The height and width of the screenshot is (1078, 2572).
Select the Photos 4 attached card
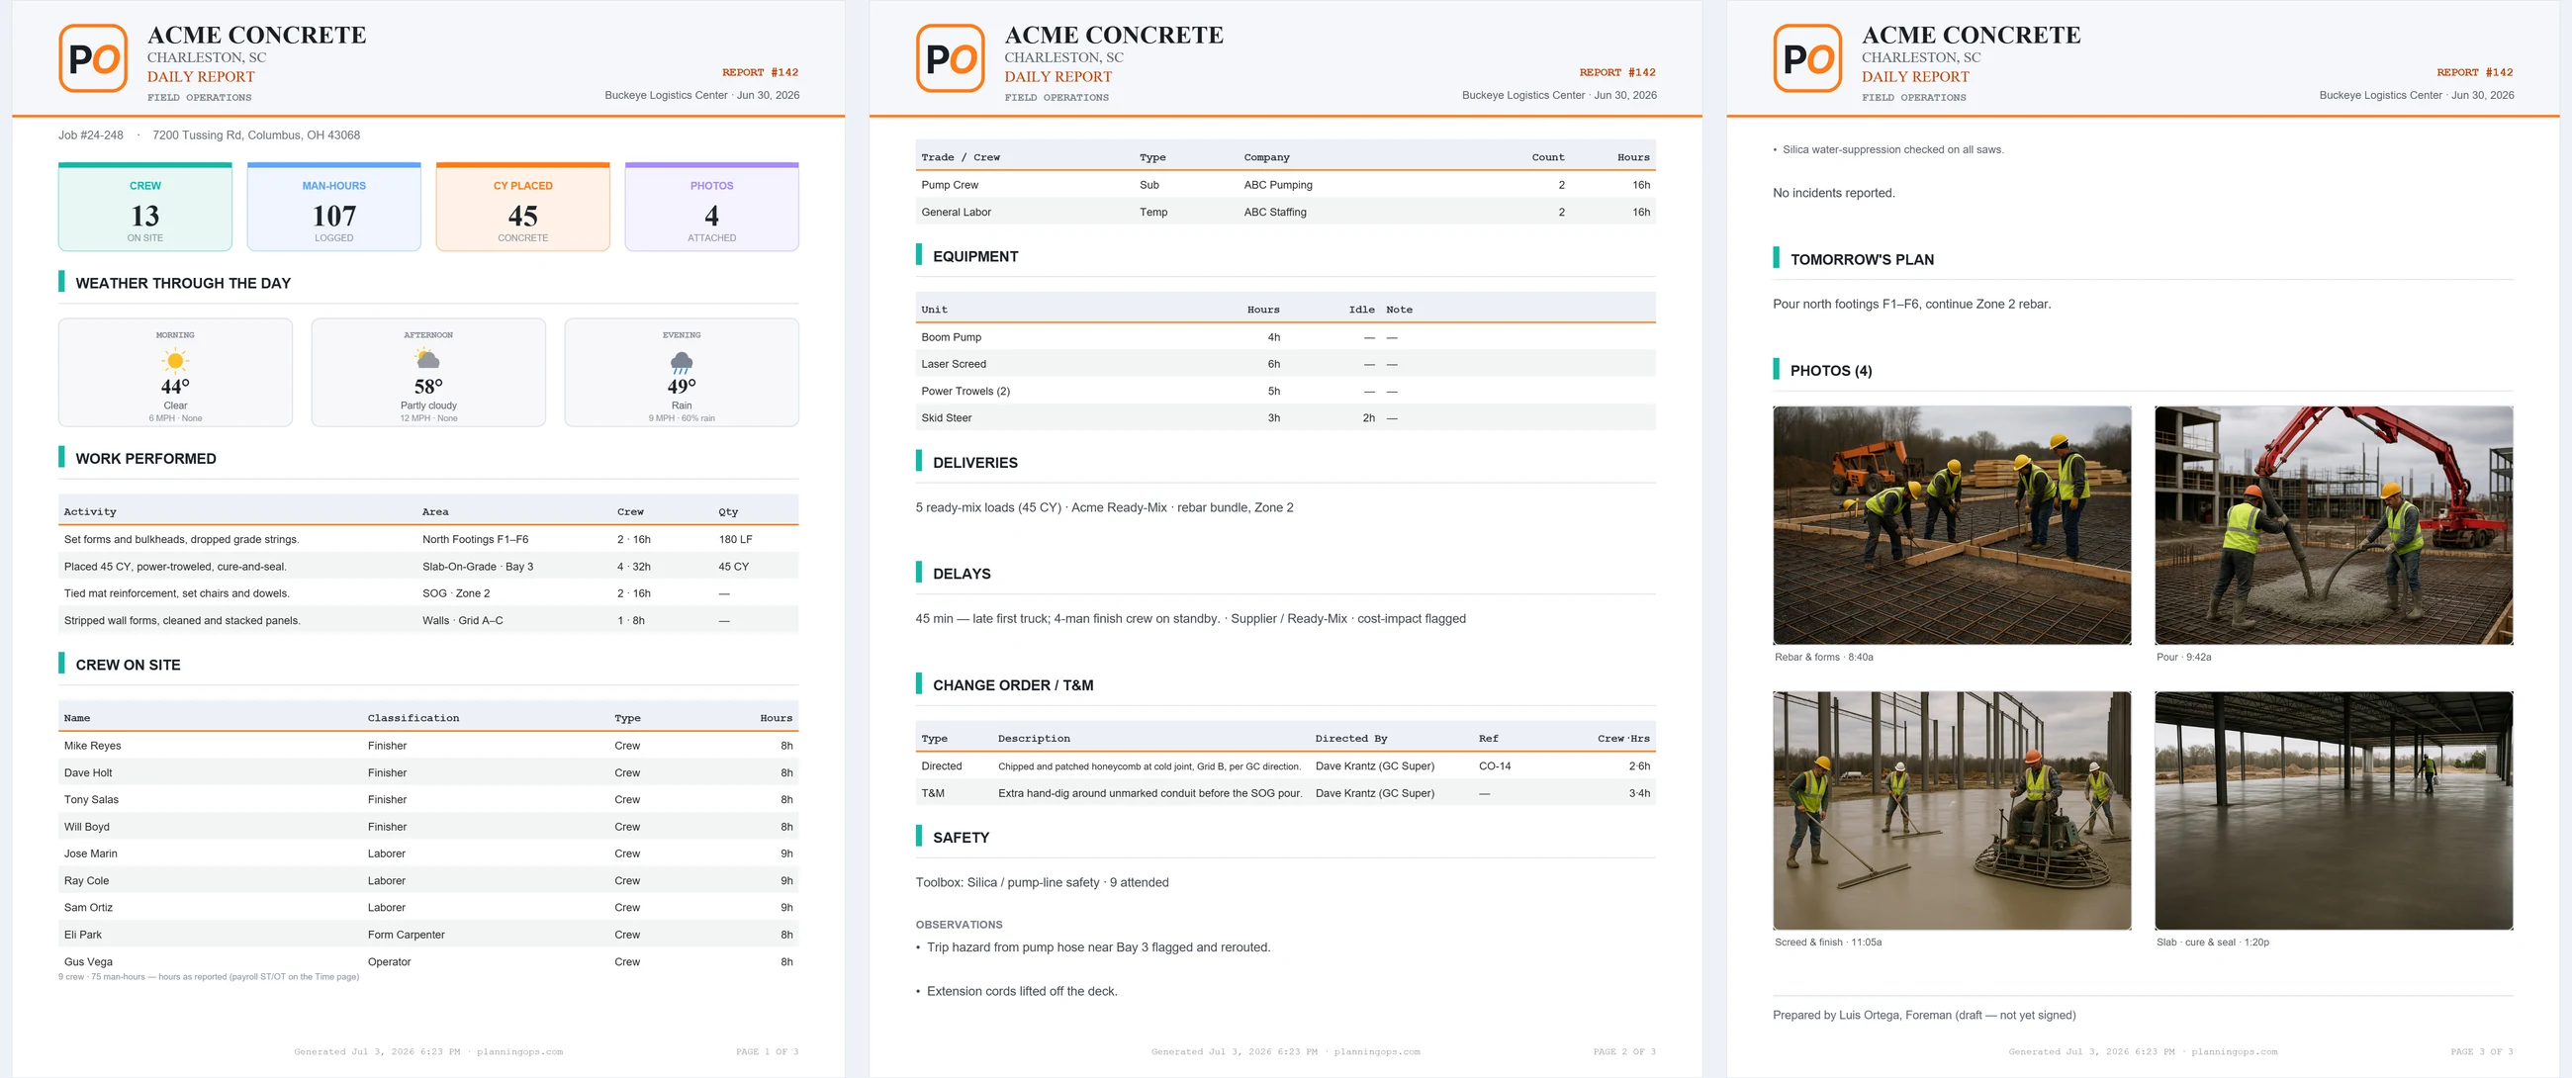click(x=712, y=207)
